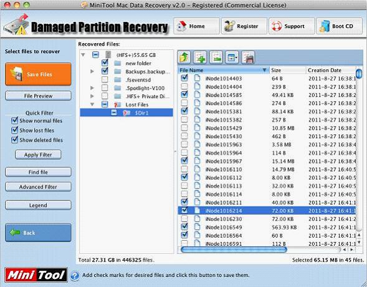The height and width of the screenshot is (287, 367).
Task: Uncheck Show deleted files
Action: pyautogui.click(x=14, y=140)
